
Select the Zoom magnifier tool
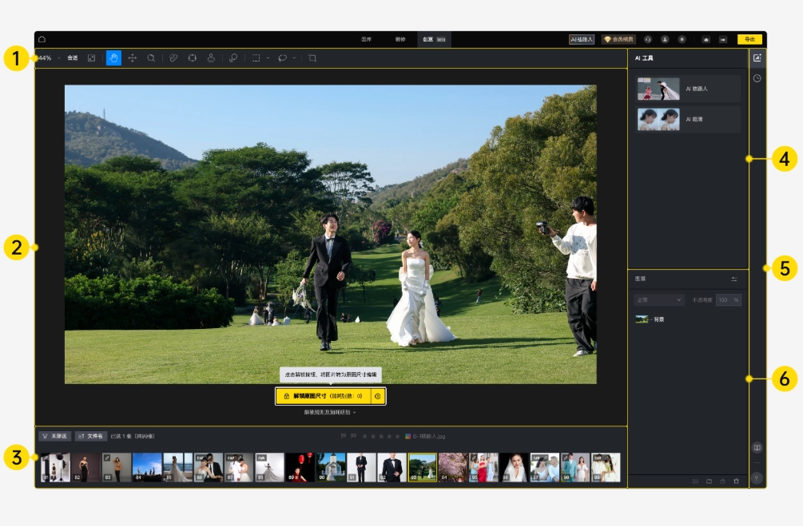151,58
